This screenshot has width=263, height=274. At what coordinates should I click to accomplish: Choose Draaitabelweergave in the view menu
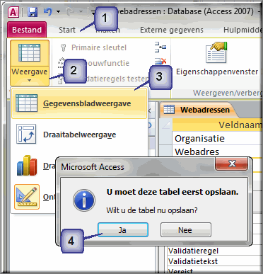[79, 135]
